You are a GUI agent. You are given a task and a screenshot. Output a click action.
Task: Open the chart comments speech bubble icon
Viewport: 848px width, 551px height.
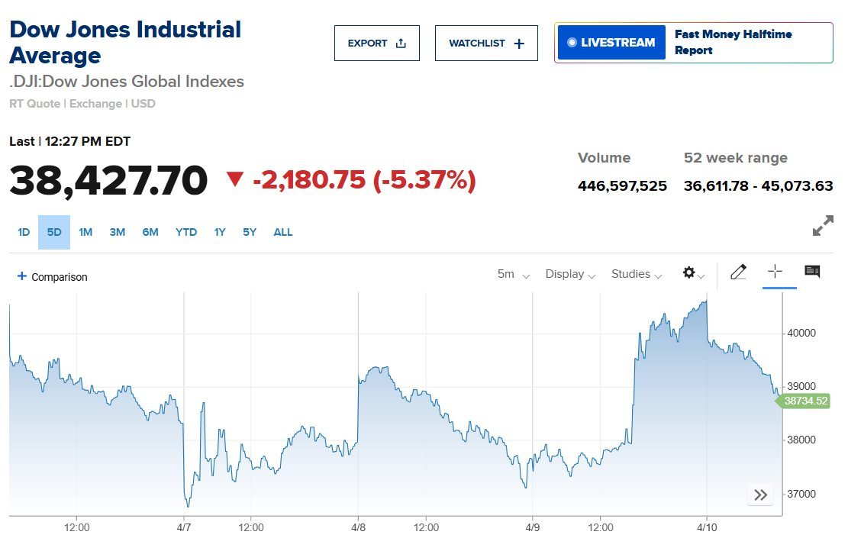click(812, 272)
